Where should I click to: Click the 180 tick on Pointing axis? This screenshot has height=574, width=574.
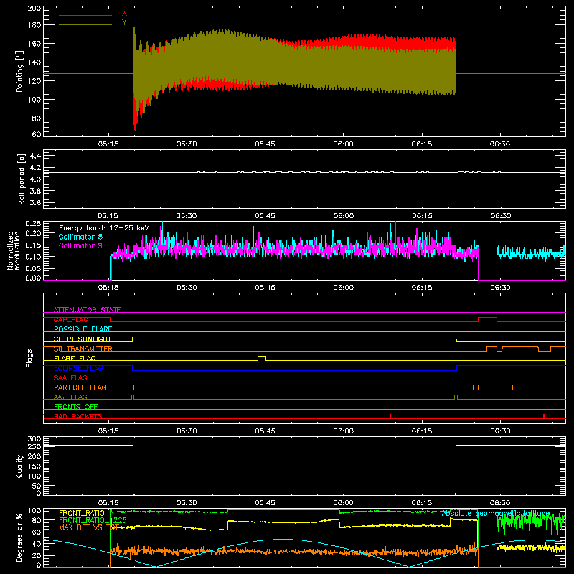pyautogui.click(x=34, y=25)
